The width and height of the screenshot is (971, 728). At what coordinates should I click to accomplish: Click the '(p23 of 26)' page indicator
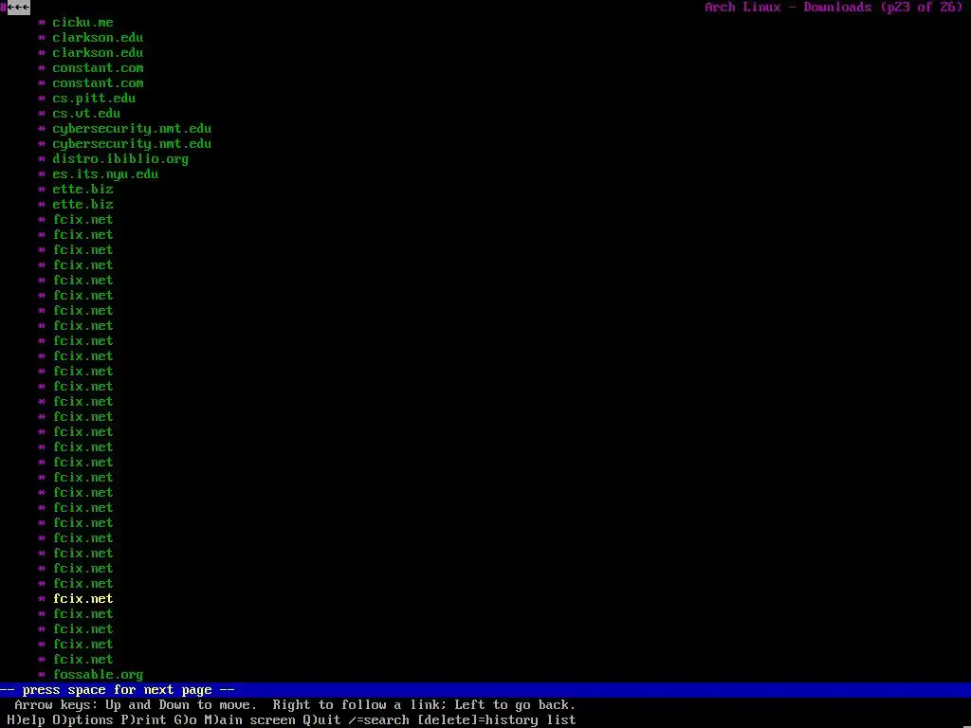pyautogui.click(x=922, y=8)
